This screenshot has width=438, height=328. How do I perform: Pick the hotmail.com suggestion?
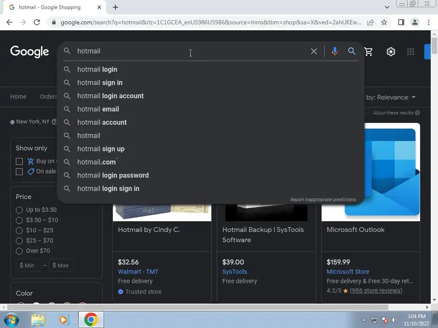pos(210,162)
